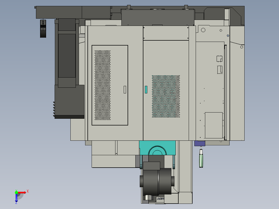Select the left perforated vent grille
This screenshot has width=279, height=209.
pos(103,85)
